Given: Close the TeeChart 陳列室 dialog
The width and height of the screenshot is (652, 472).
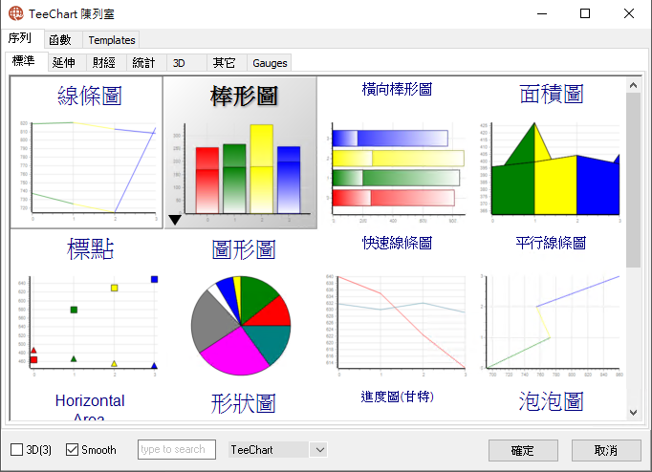Looking at the screenshot, I should [x=629, y=13].
